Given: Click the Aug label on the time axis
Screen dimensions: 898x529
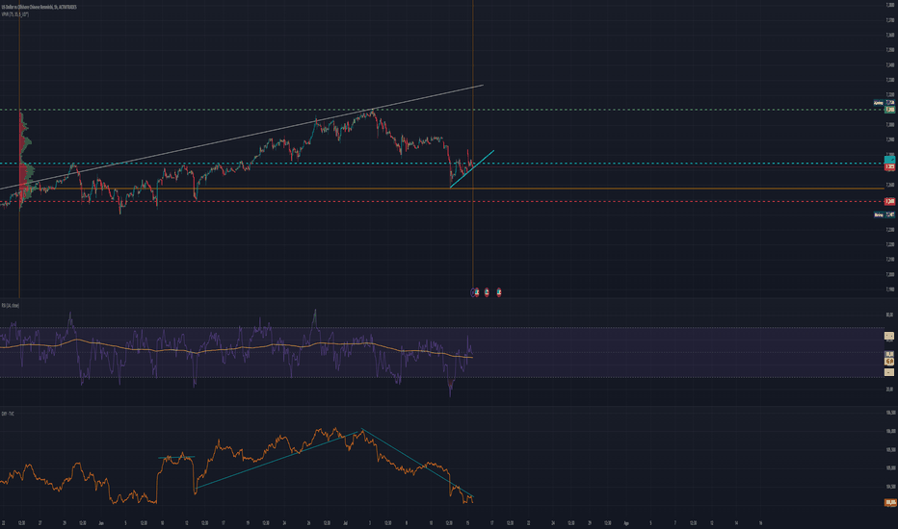Looking at the screenshot, I should 626,522.
